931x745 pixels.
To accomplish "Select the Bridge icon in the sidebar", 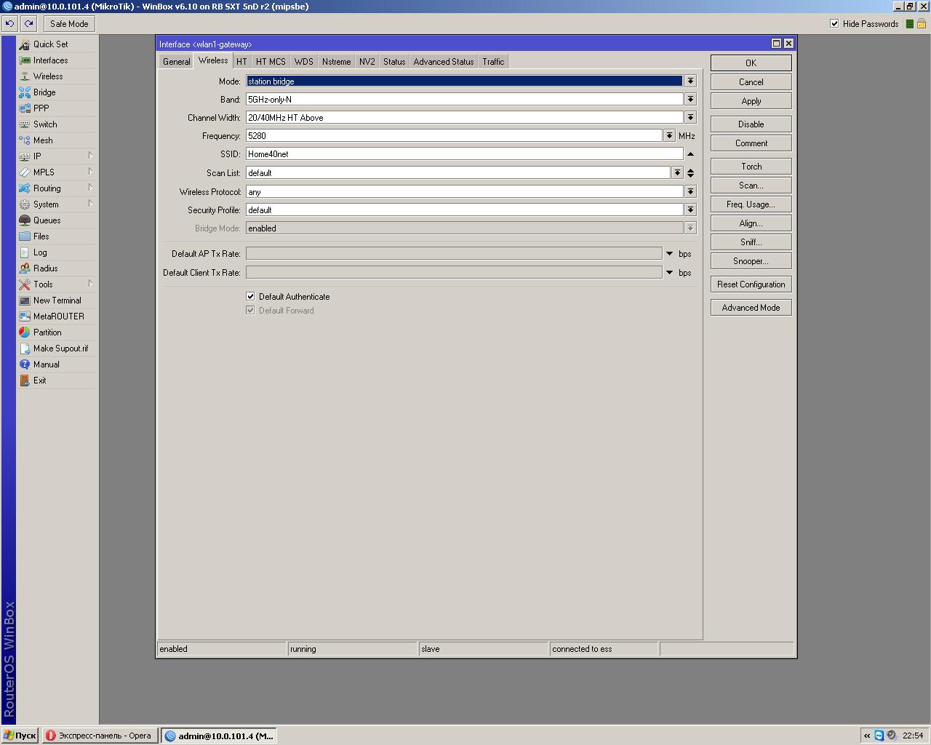I will click(x=25, y=92).
